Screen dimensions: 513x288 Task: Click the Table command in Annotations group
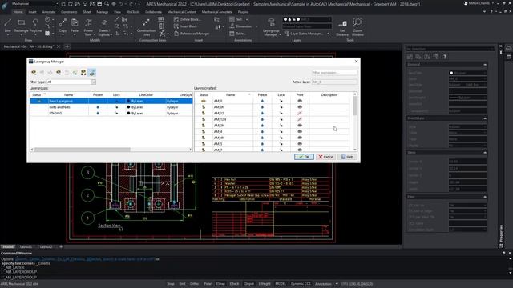pyautogui.click(x=238, y=34)
